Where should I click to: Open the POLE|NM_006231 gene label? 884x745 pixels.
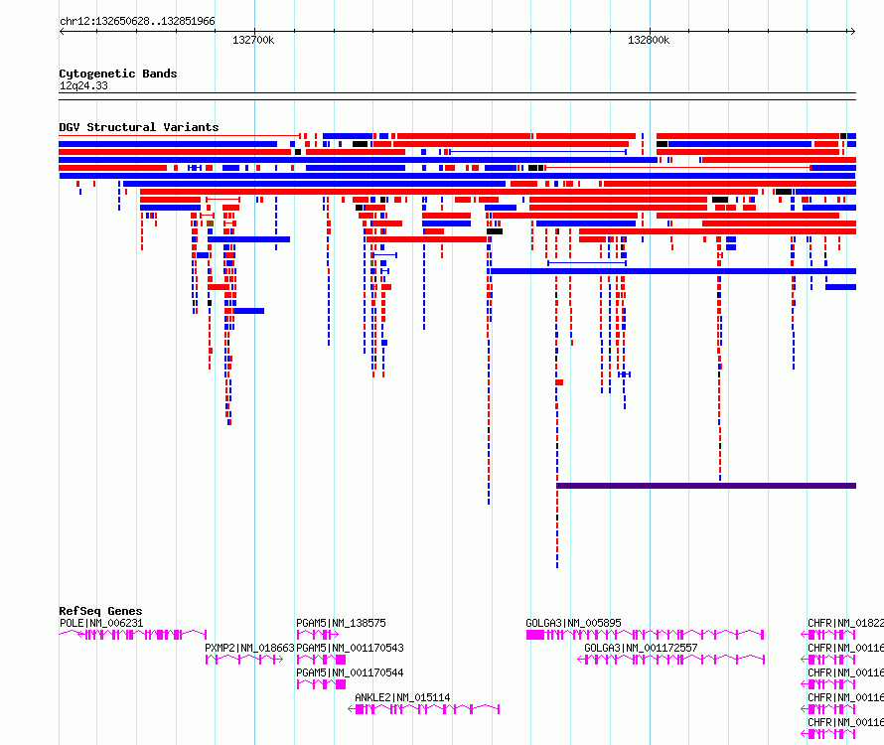(101, 623)
